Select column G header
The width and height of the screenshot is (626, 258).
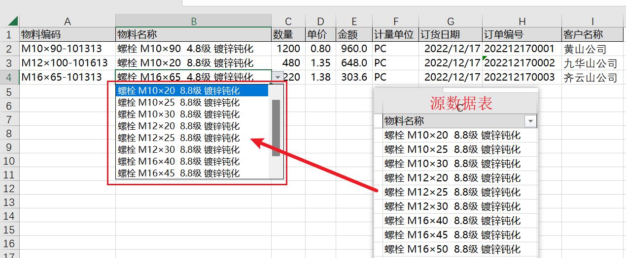point(451,21)
